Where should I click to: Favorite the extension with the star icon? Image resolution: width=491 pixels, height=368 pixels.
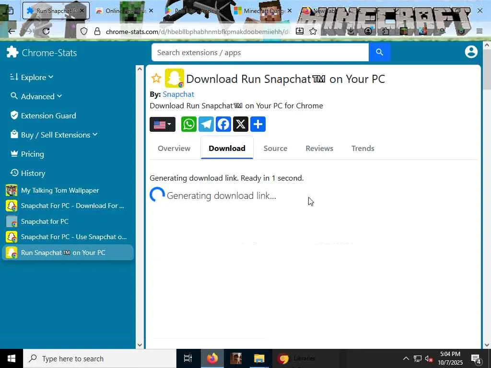[x=156, y=78]
